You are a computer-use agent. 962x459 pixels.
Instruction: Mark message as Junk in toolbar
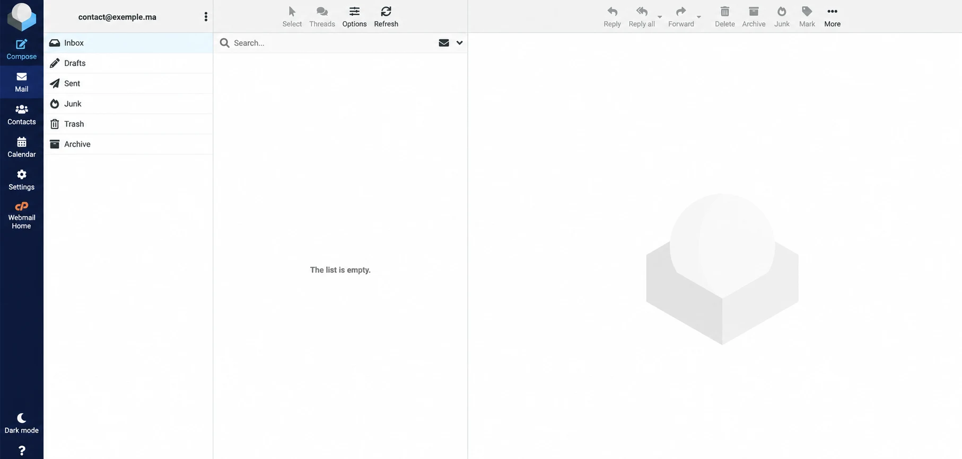782,17
